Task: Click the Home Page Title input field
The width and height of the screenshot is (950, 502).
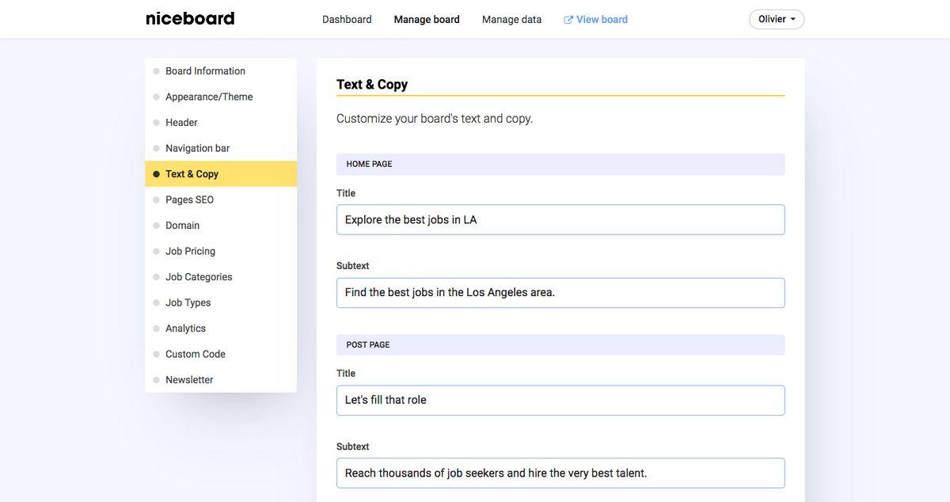Action: pos(560,220)
